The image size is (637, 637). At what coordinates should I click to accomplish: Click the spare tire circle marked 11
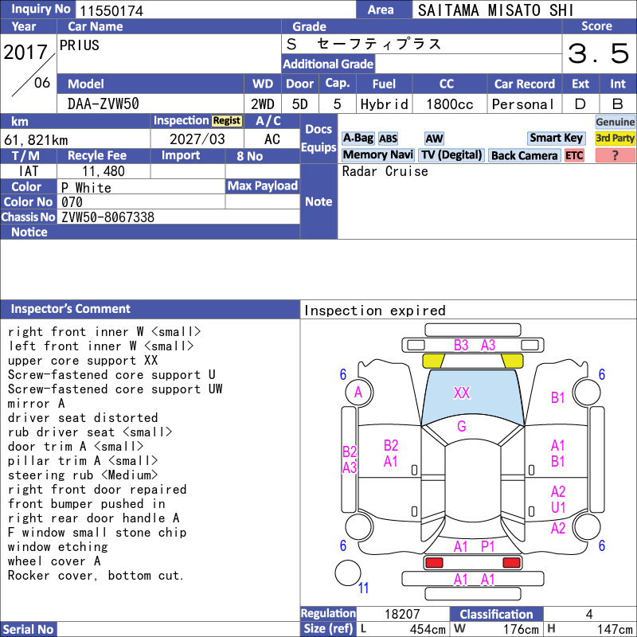tap(348, 573)
